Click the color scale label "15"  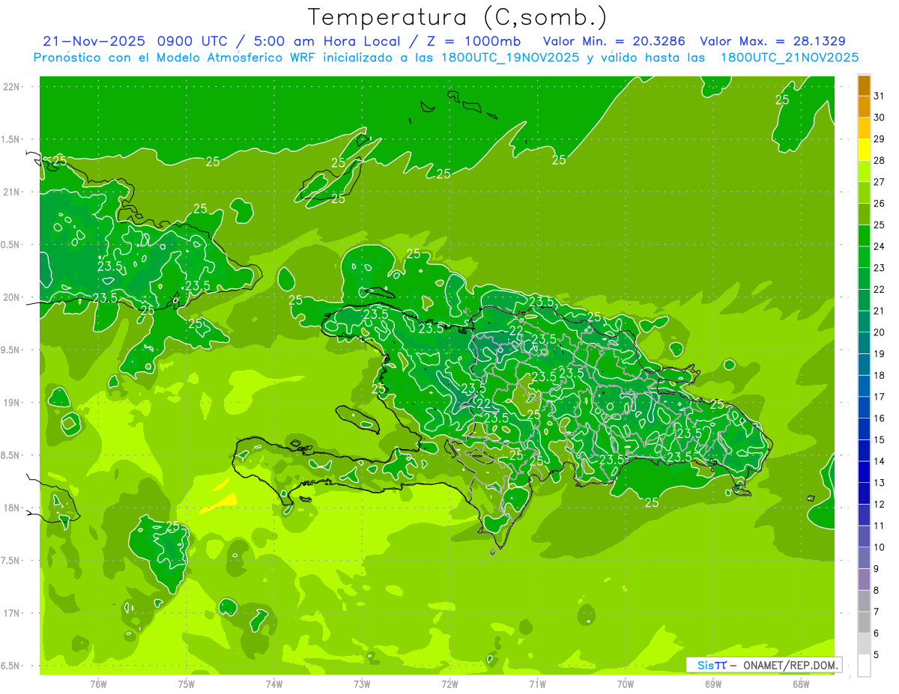tap(880, 440)
